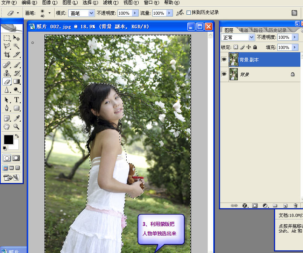Select the Zoom tool
This screenshot has height=253, width=303.
tap(17, 126)
